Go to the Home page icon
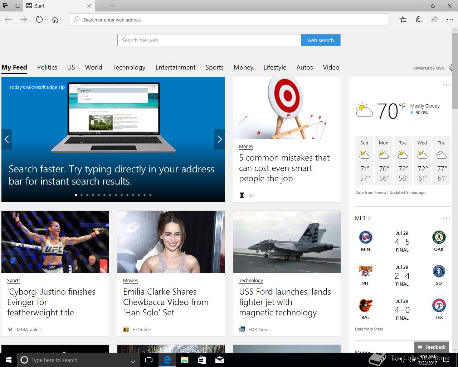The width and height of the screenshot is (458, 367). pyautogui.click(x=55, y=20)
